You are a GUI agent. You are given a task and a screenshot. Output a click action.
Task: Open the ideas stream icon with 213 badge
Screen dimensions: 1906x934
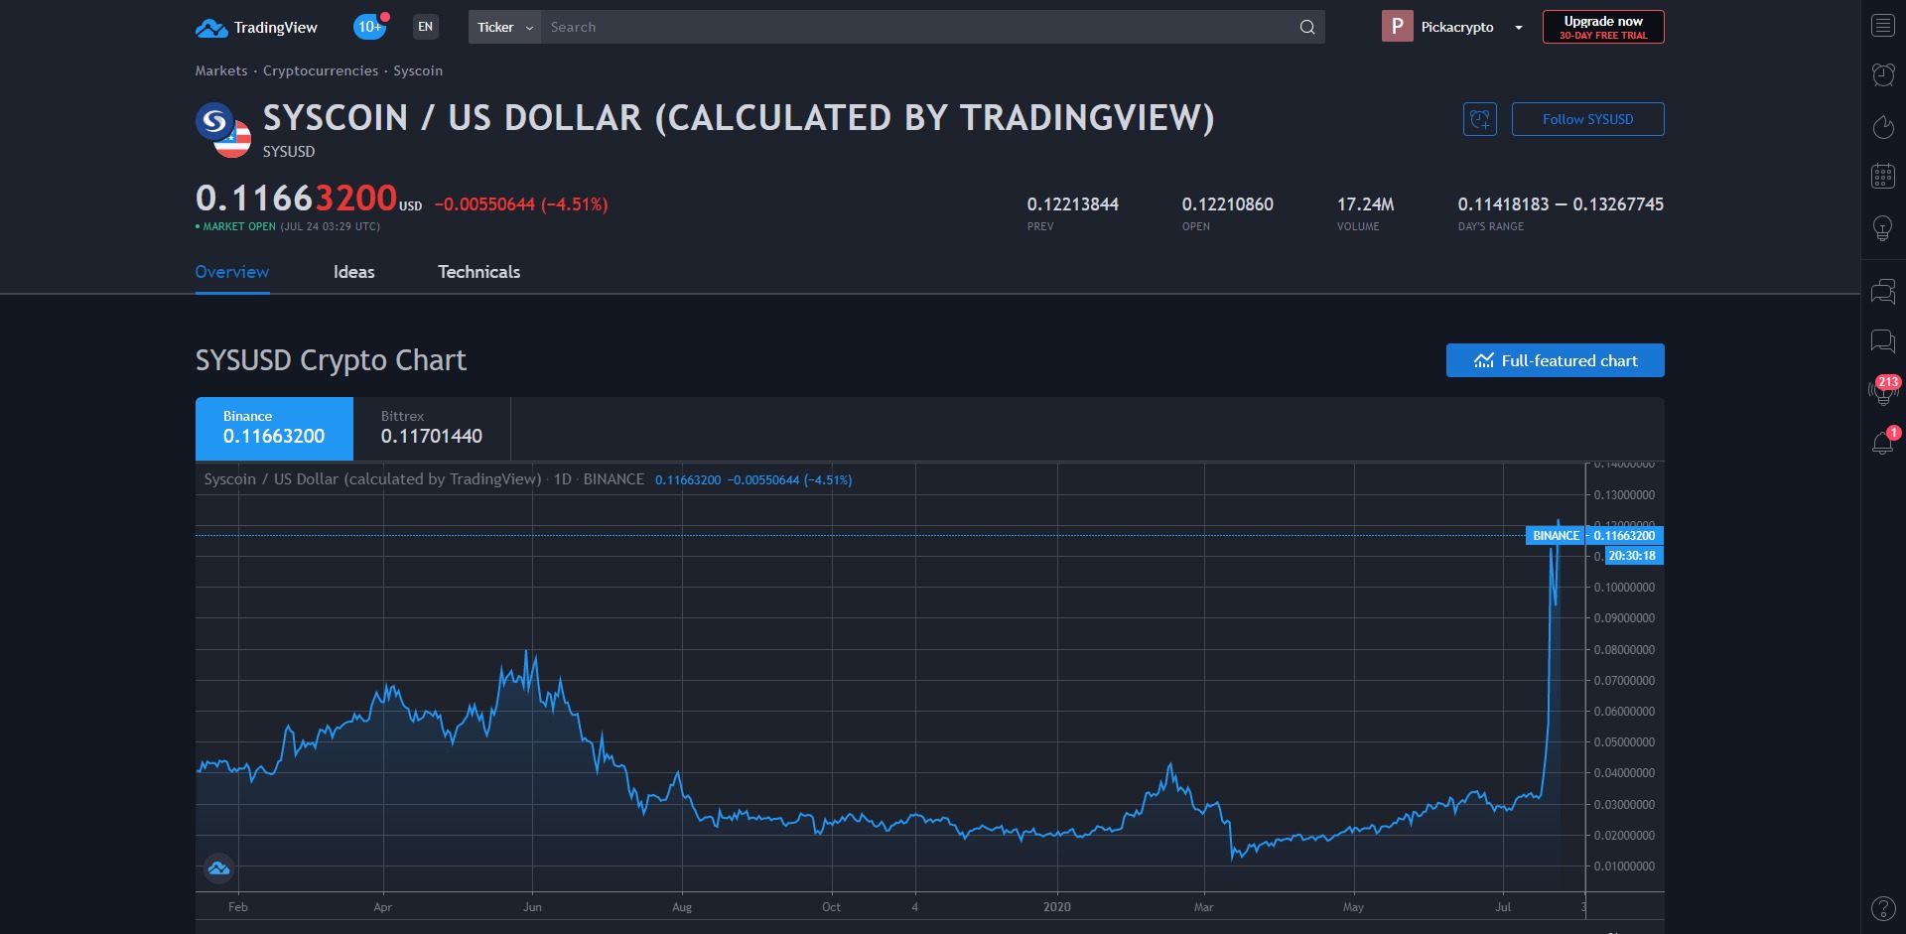1883,391
